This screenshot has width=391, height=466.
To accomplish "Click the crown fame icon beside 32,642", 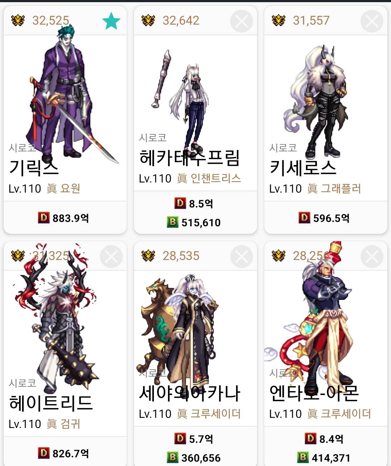I will pyautogui.click(x=148, y=21).
